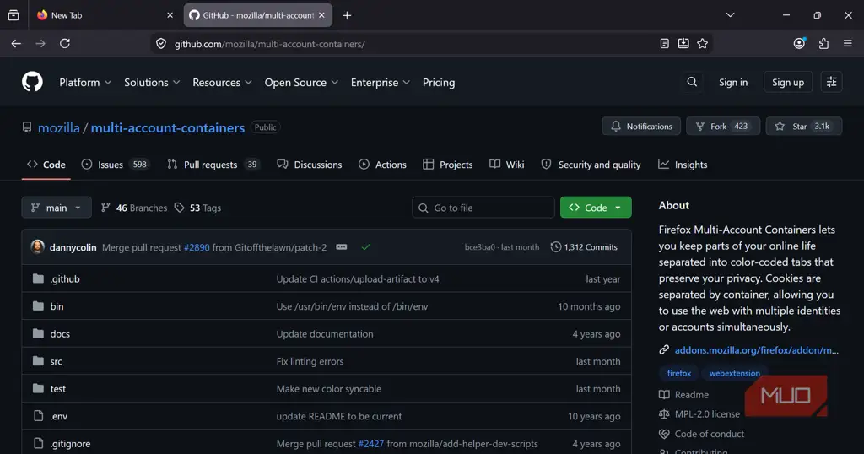Open the docs folder

click(60, 334)
